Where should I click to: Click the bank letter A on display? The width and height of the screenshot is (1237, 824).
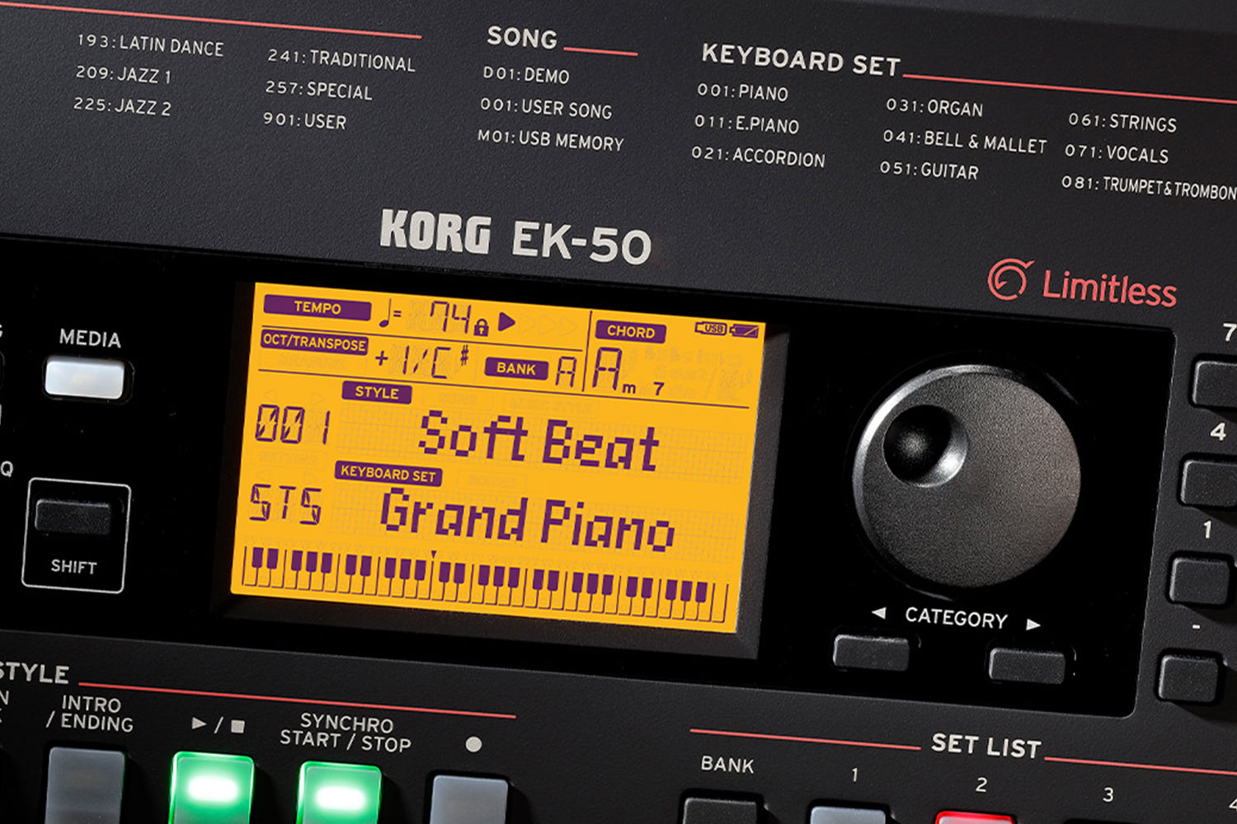(566, 370)
